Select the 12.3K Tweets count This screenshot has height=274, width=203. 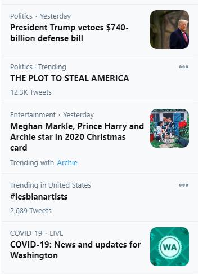point(31,92)
